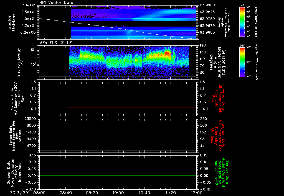Click the '98' telemetry tick value
This screenshot has width=284, height=196.
(202, 139)
